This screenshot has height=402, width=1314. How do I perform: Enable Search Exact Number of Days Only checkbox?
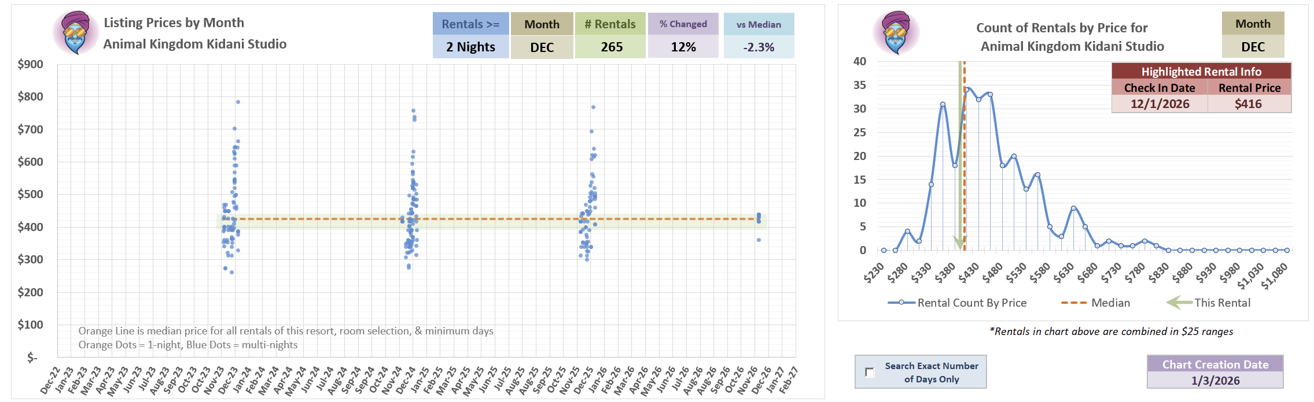pyautogui.click(x=870, y=372)
